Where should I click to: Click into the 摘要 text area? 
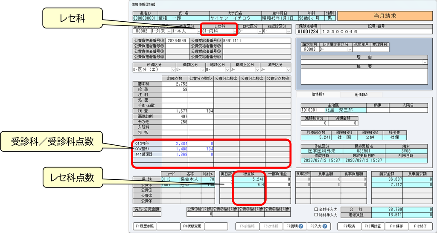click(x=364, y=77)
